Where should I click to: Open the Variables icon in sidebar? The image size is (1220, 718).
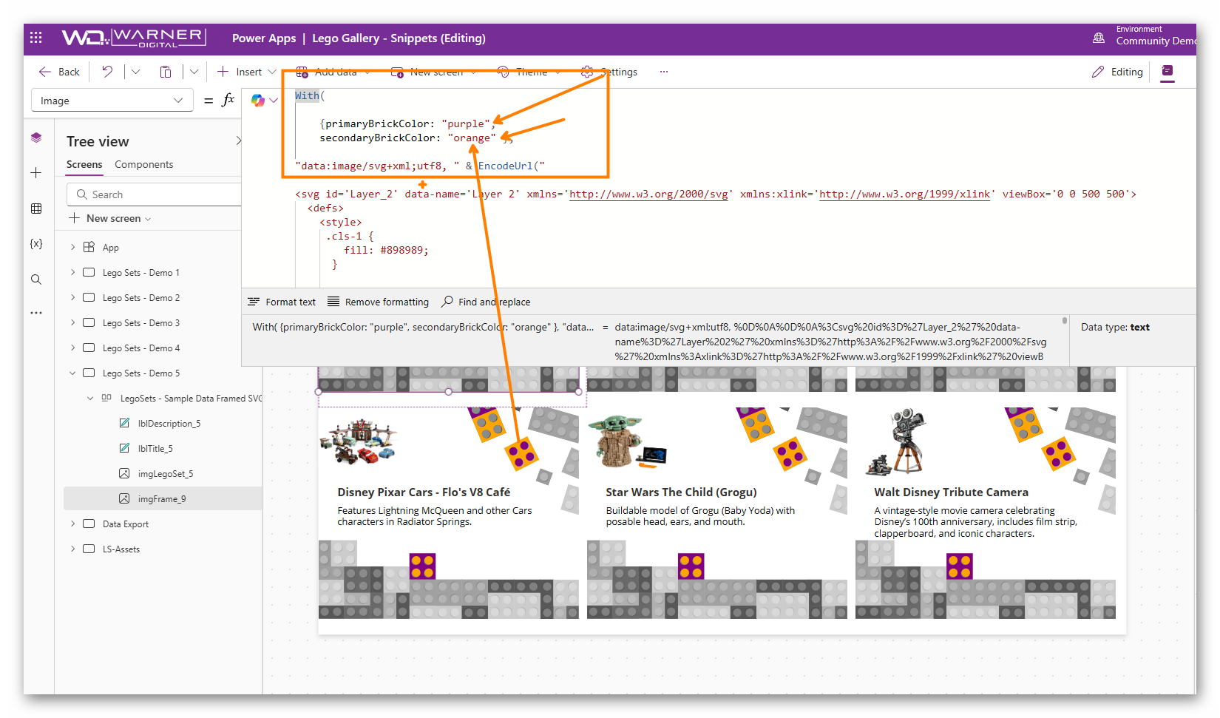pyautogui.click(x=36, y=243)
